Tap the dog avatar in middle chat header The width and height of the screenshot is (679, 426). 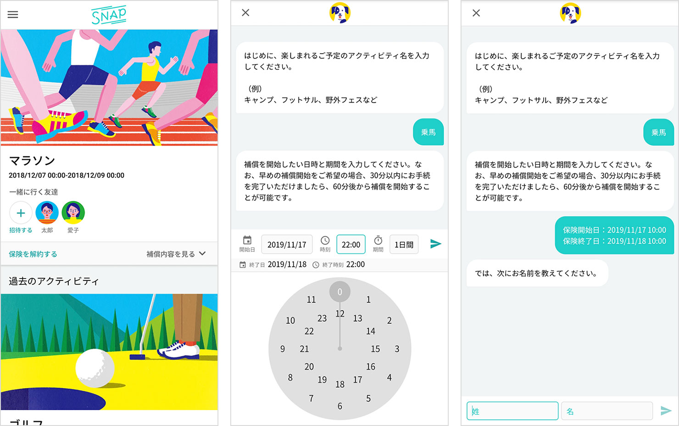point(339,13)
